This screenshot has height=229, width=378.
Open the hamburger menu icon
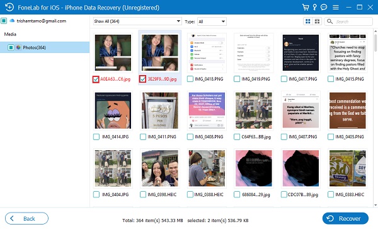point(336,8)
